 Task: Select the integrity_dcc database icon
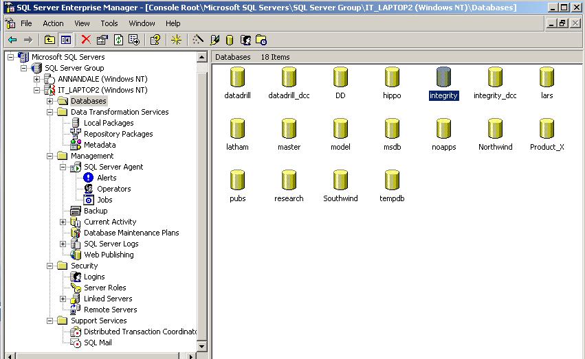pyautogui.click(x=495, y=77)
